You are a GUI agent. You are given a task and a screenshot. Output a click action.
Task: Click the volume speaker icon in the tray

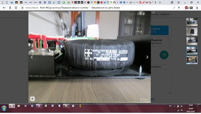pyautogui.click(x=182, y=106)
